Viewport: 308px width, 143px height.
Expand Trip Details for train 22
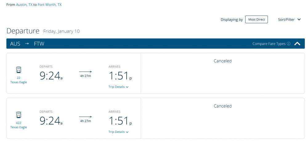pyautogui.click(x=118, y=87)
